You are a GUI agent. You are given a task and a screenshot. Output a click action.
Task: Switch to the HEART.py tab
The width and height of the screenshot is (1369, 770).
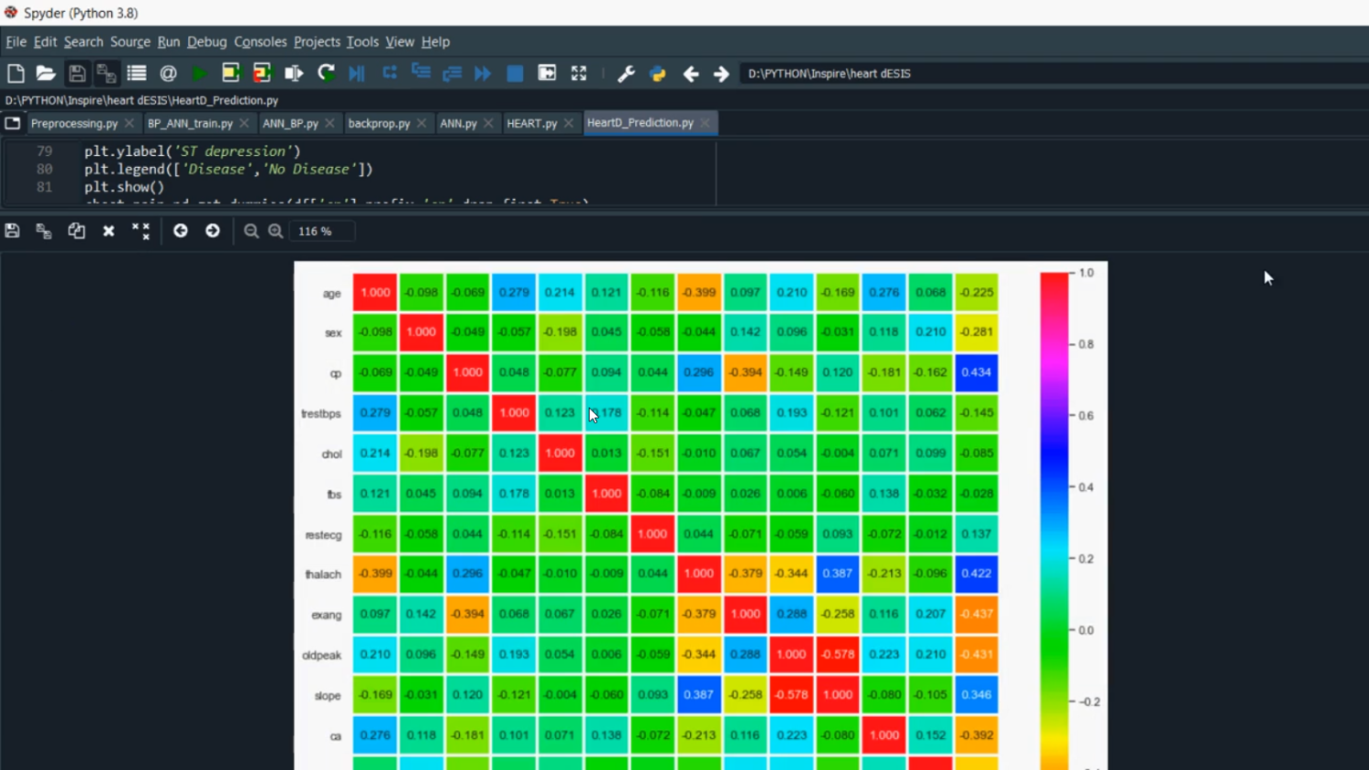point(534,122)
